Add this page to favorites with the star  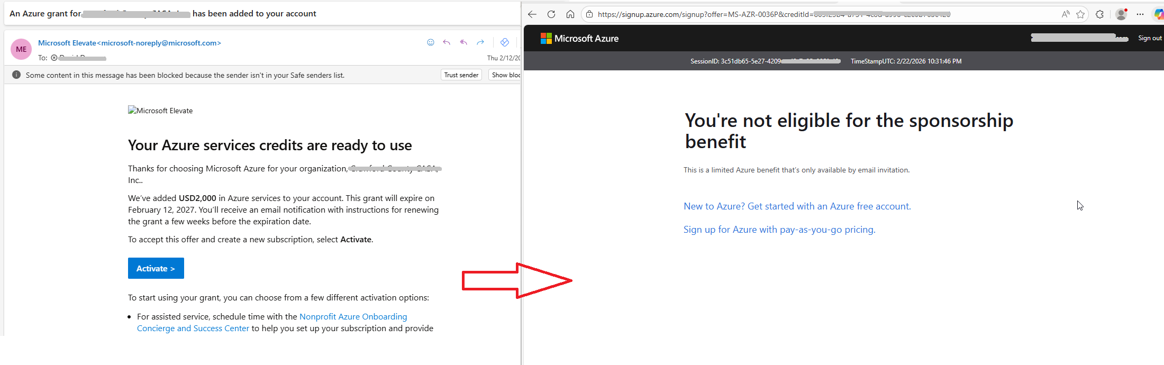click(1080, 14)
